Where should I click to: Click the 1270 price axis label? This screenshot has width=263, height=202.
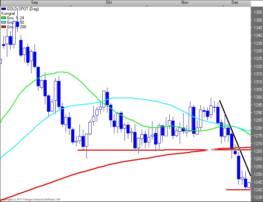tap(257, 144)
